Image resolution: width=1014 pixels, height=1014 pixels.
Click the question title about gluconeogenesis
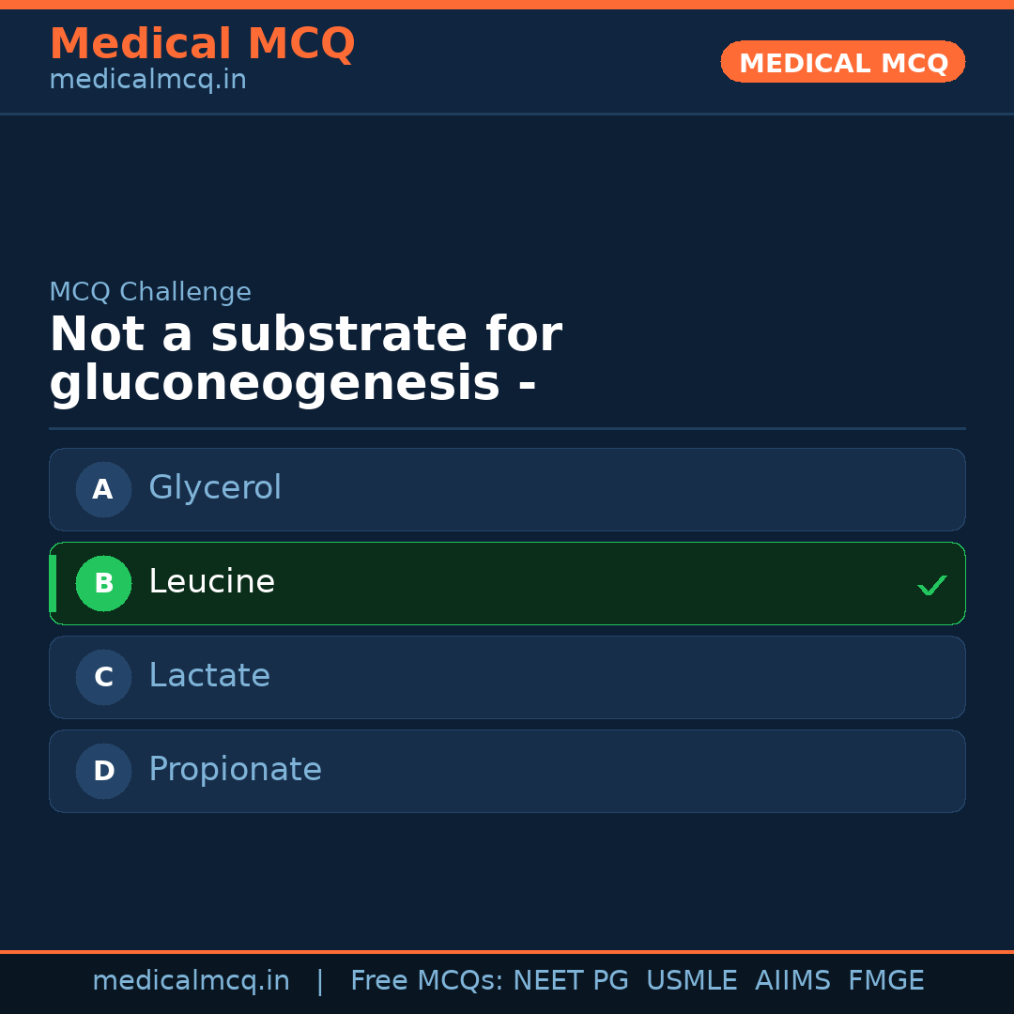(x=305, y=357)
